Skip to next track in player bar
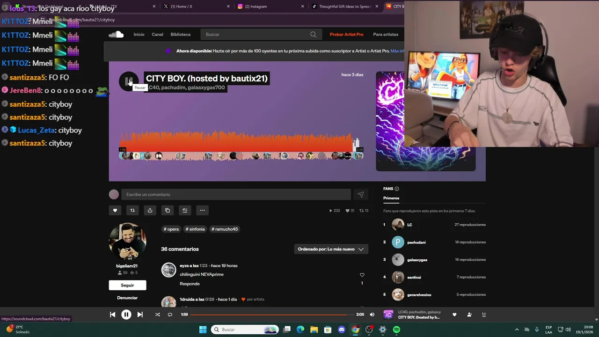The height and width of the screenshot is (337, 599). coord(140,315)
